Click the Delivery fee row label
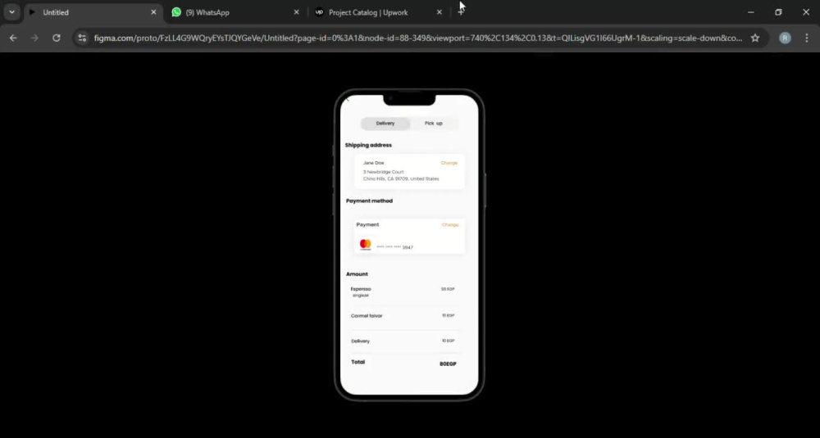 [x=360, y=341]
